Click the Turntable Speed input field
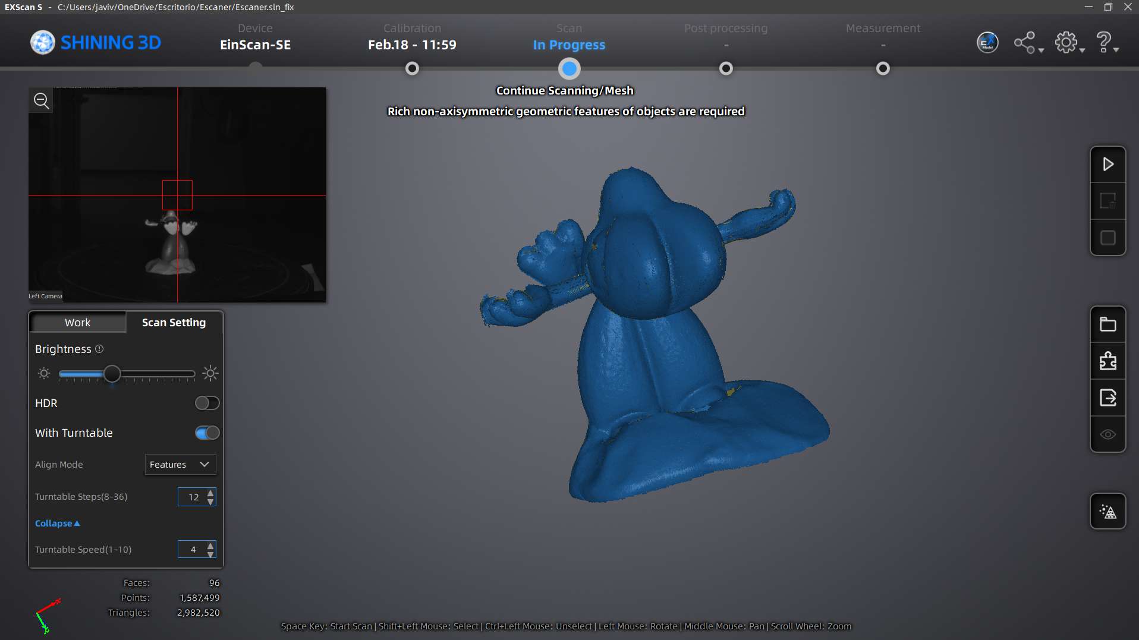This screenshot has height=640, width=1139. pos(197,549)
